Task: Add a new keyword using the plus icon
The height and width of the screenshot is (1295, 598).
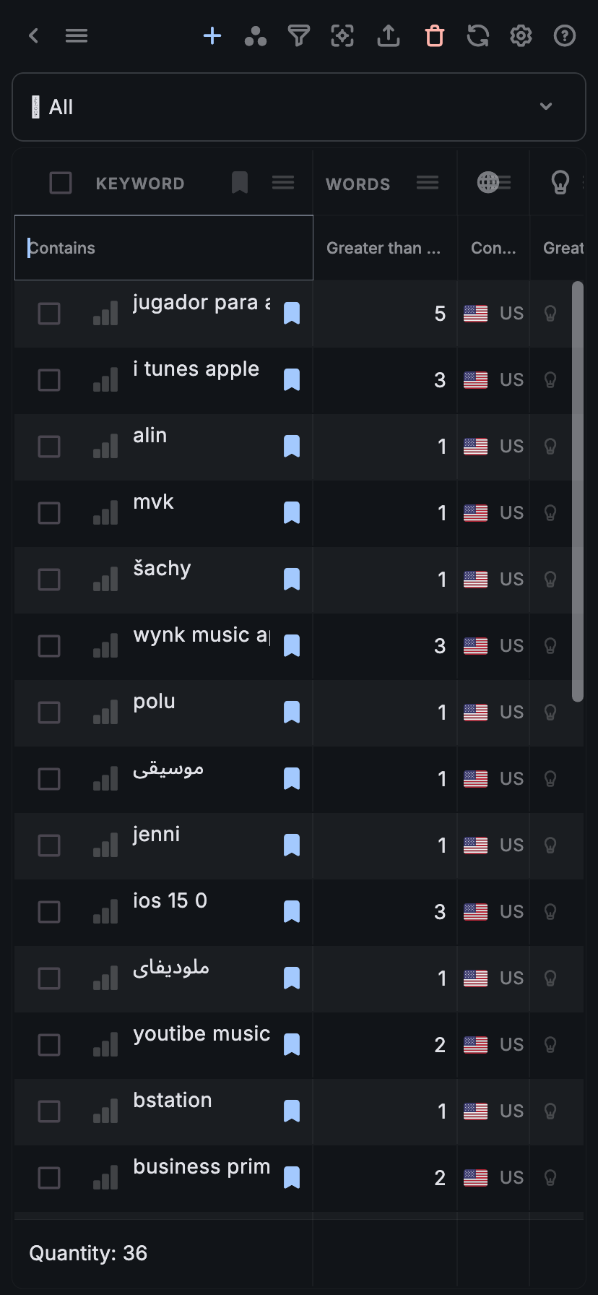Action: pos(212,35)
